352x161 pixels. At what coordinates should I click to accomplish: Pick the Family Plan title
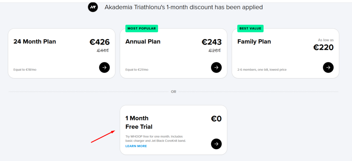(254, 42)
